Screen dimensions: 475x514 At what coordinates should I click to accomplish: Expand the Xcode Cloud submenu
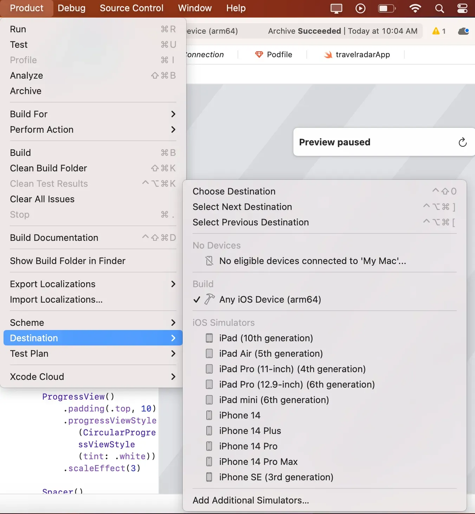[x=93, y=376]
